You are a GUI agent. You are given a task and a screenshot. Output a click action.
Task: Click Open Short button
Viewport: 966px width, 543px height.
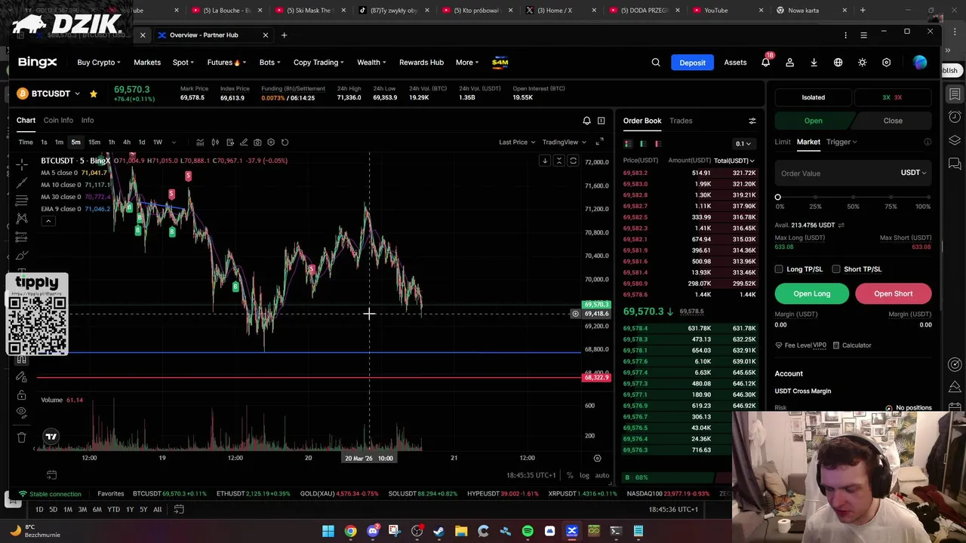click(894, 293)
